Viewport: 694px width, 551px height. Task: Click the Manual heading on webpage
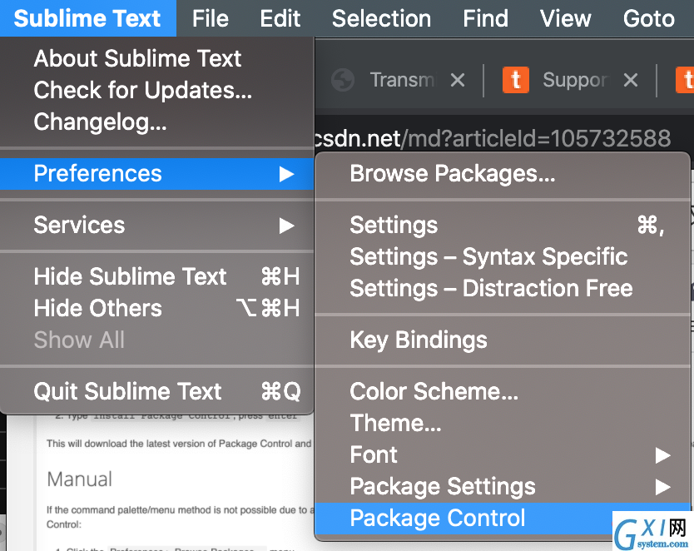[x=79, y=479]
